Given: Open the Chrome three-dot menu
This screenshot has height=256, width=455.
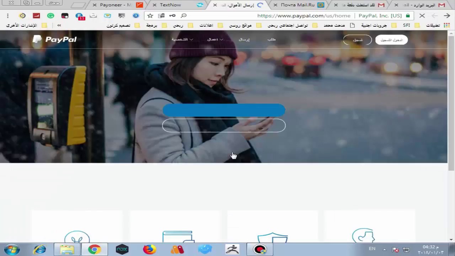Looking at the screenshot, I should pyautogui.click(x=7, y=16).
